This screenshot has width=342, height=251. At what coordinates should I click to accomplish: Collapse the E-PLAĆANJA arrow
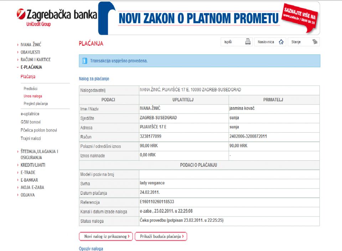pos(18,67)
